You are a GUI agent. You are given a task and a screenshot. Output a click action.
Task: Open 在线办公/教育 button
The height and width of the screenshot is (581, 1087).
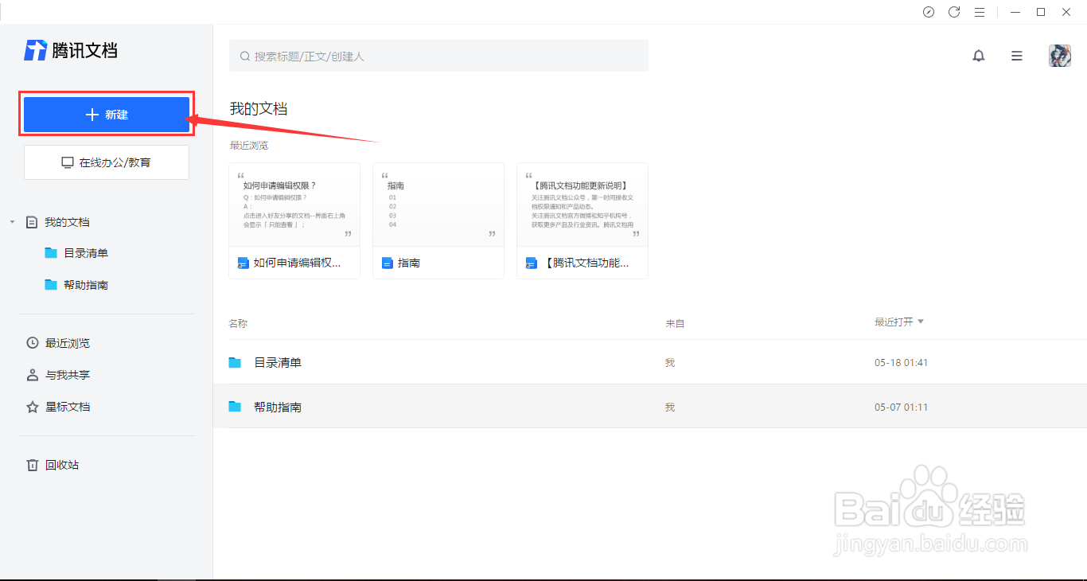click(x=107, y=162)
